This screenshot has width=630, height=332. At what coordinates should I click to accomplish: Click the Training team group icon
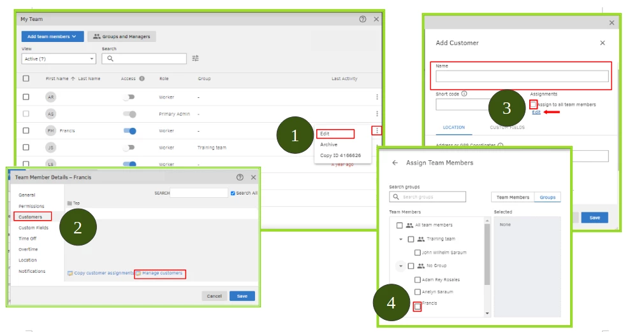(x=421, y=239)
